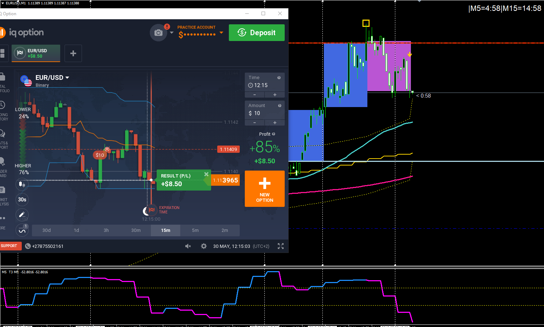Open Trading History in the sidebar

(3, 111)
